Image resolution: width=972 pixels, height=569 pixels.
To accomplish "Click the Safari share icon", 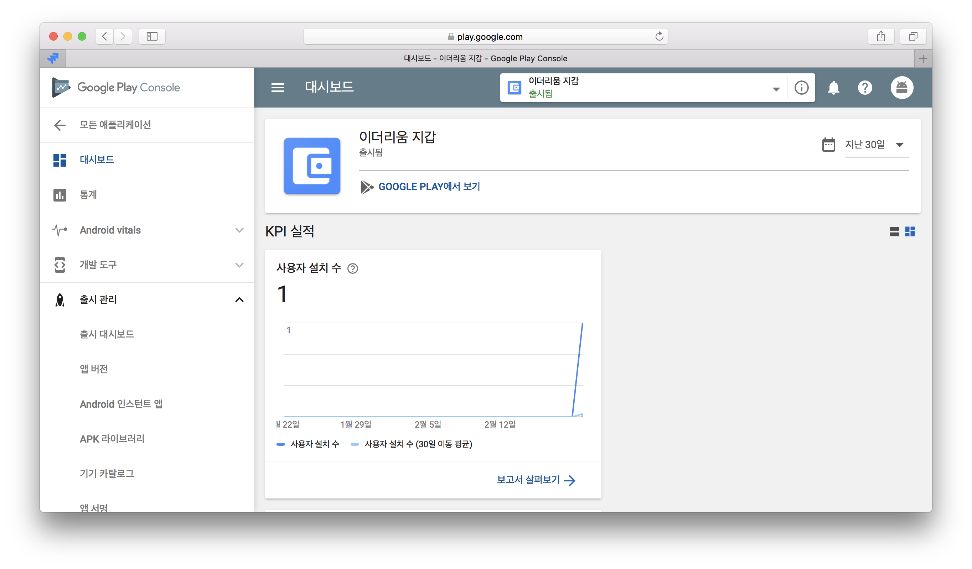I will [880, 37].
